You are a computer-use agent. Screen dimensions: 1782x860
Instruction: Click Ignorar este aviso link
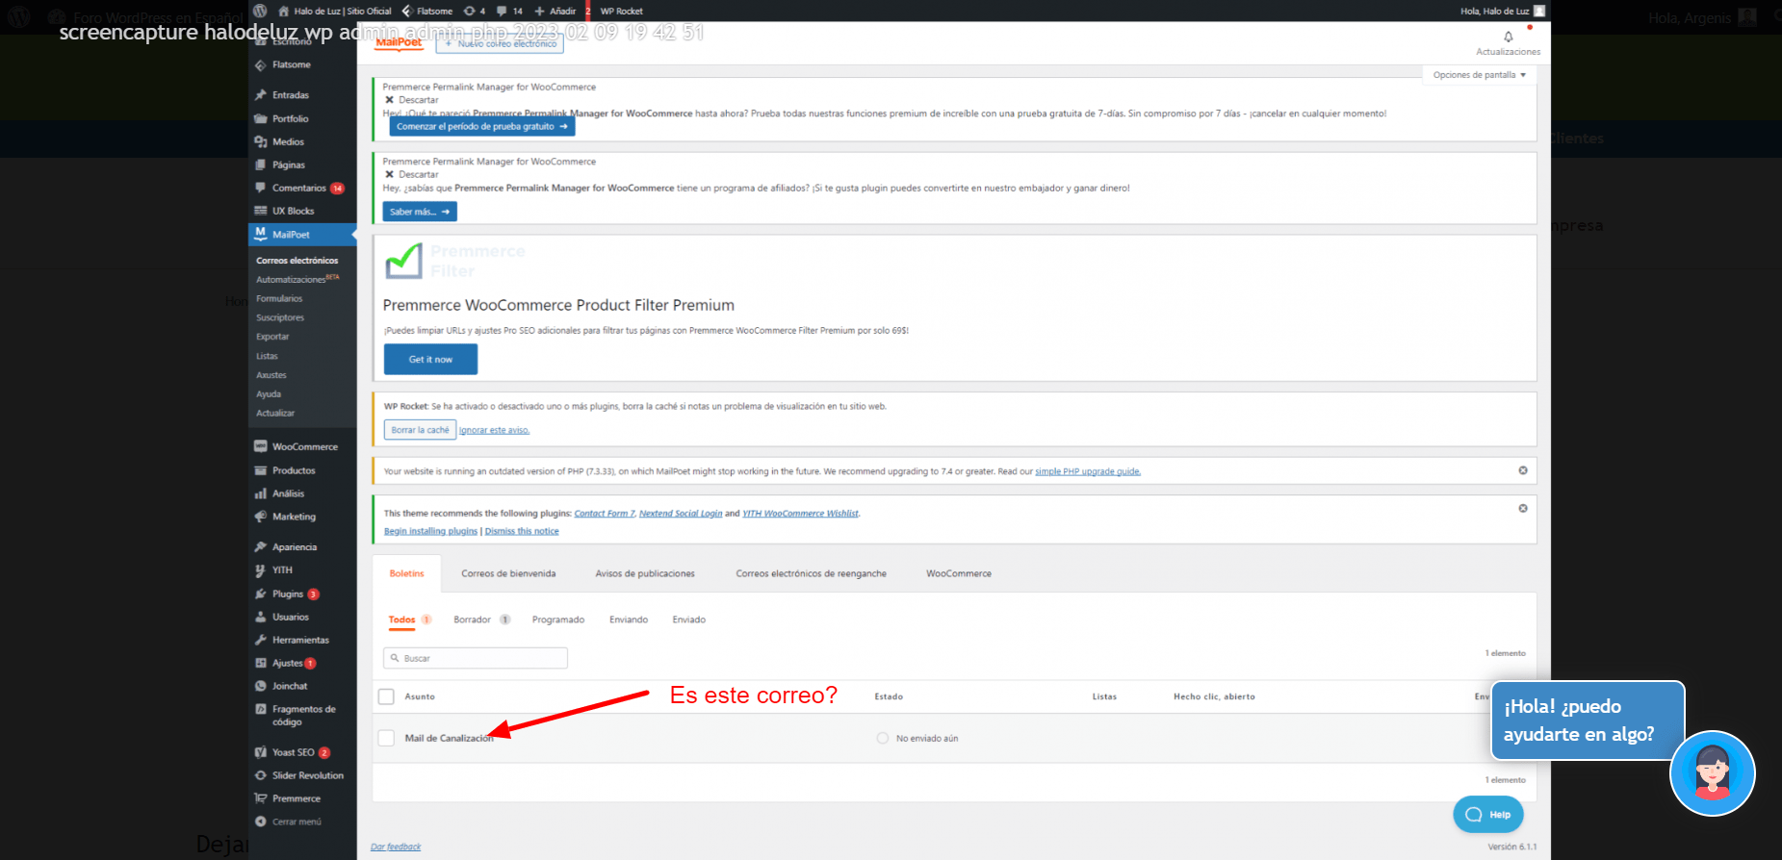click(x=495, y=430)
